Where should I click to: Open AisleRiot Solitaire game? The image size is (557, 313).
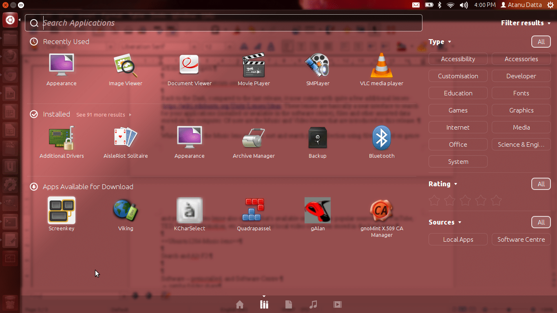[x=126, y=139]
